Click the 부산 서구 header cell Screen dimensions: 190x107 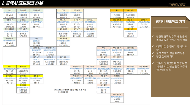(90, 76)
